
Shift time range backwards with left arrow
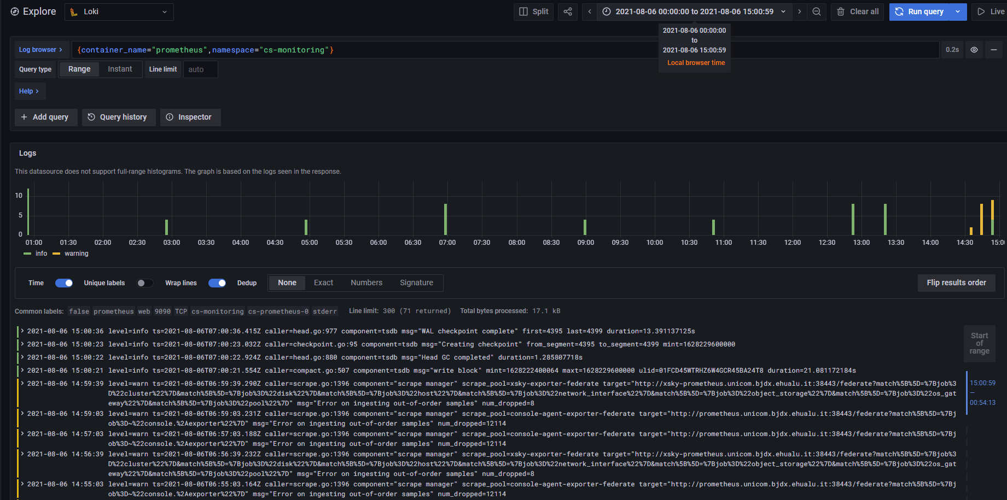coord(590,11)
